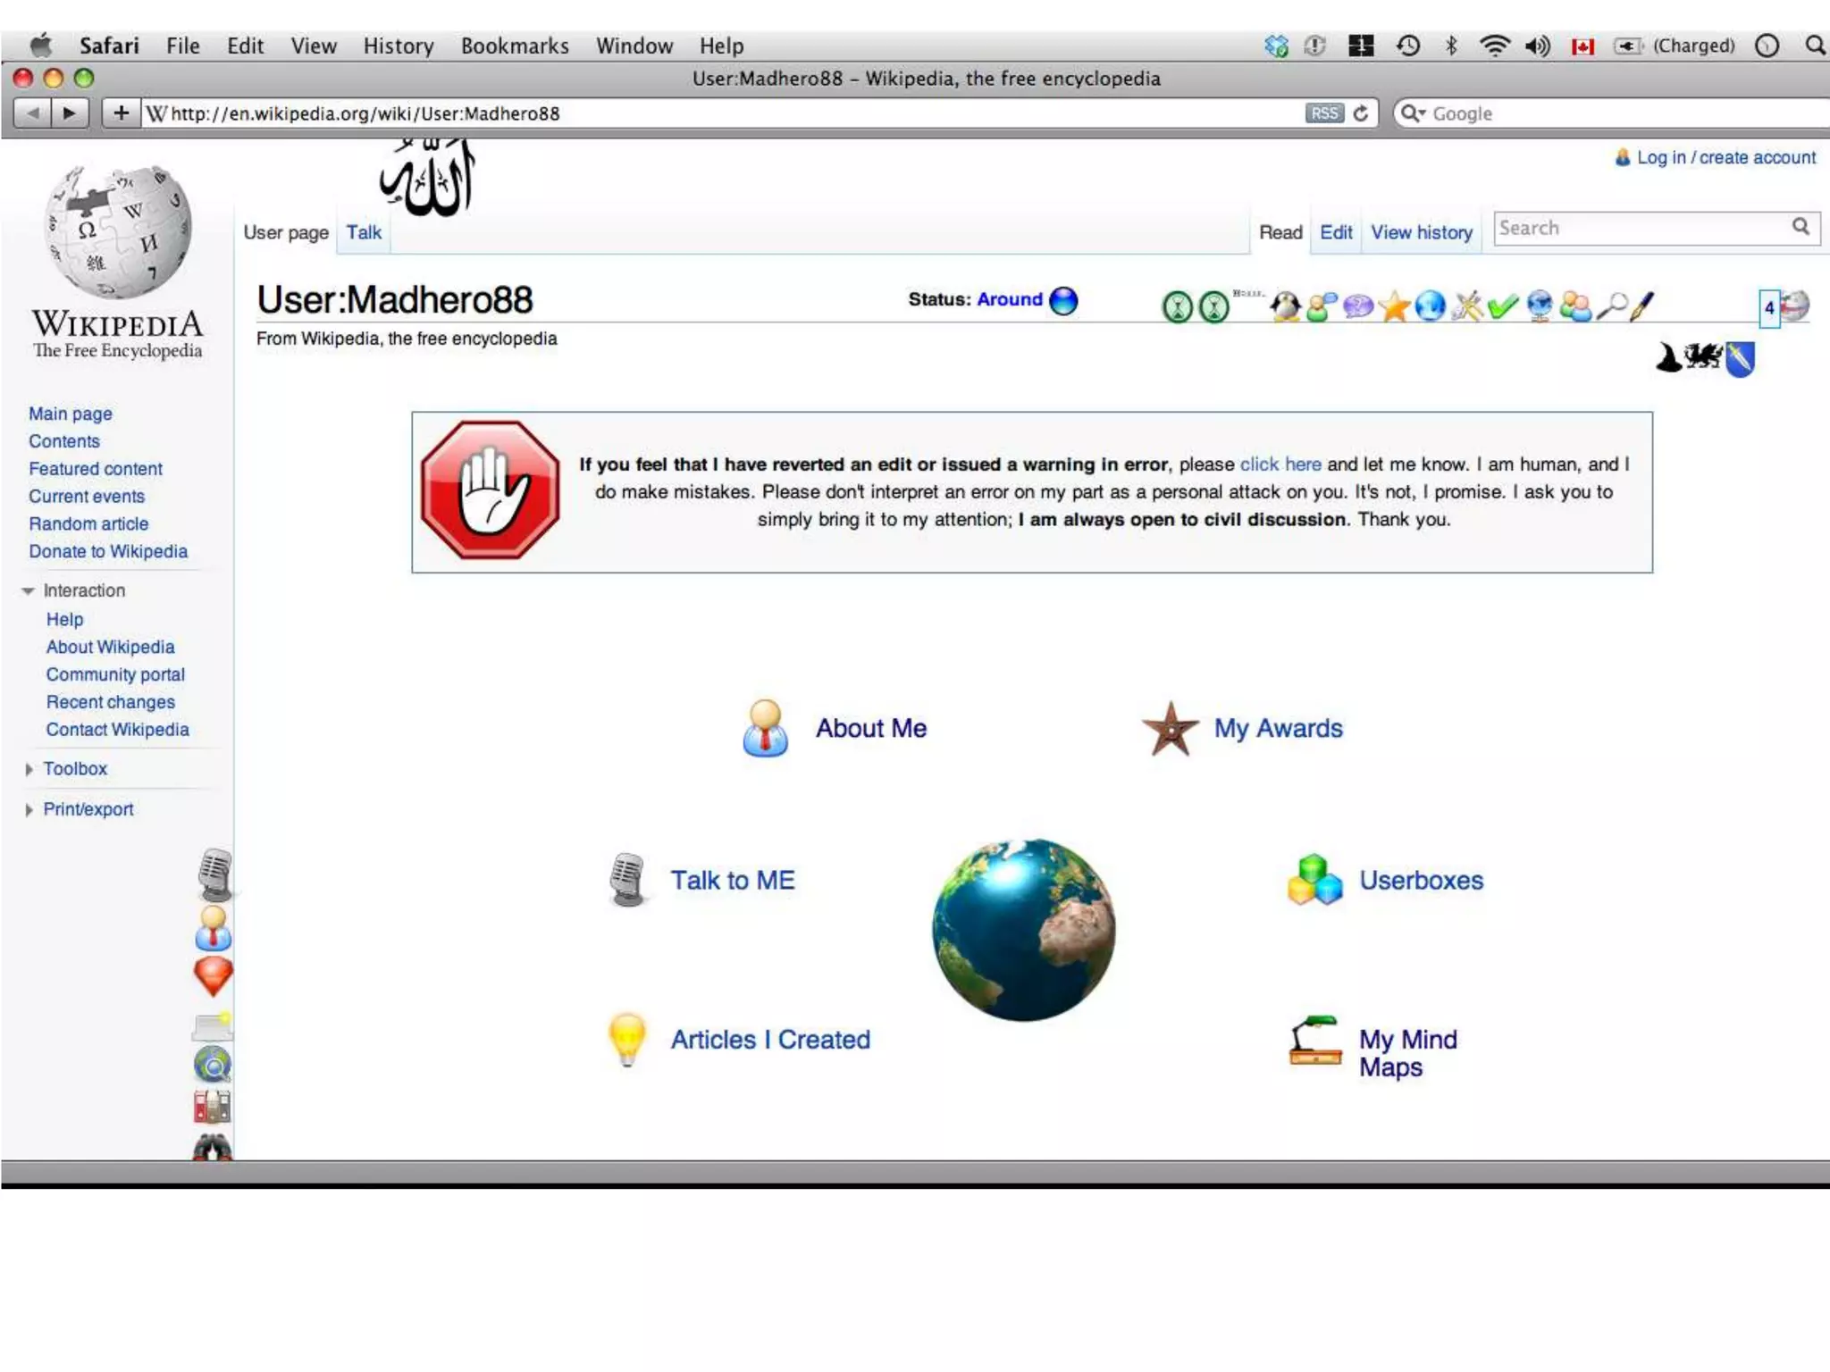Click the green checkmark topicon
The image size is (1830, 1372).
(1503, 306)
